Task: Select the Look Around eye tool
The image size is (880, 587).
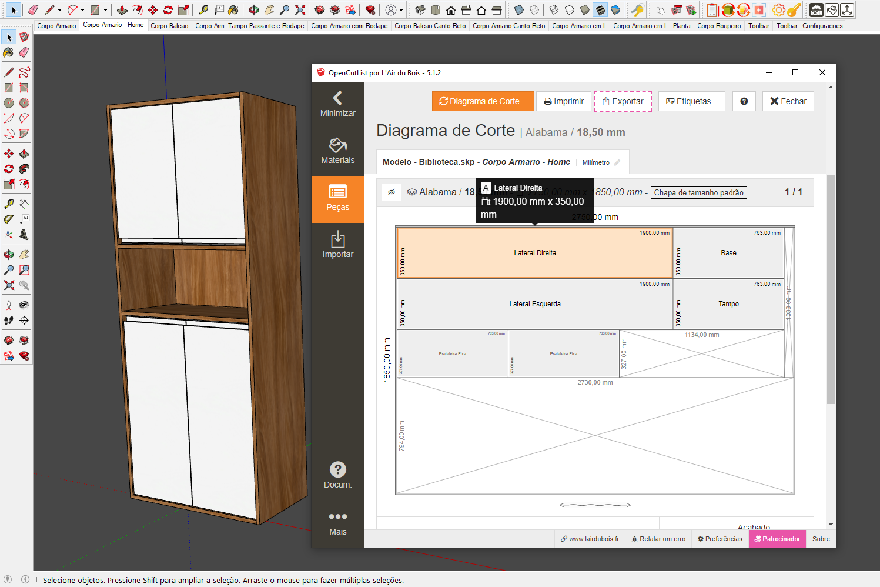Action: coord(24,305)
